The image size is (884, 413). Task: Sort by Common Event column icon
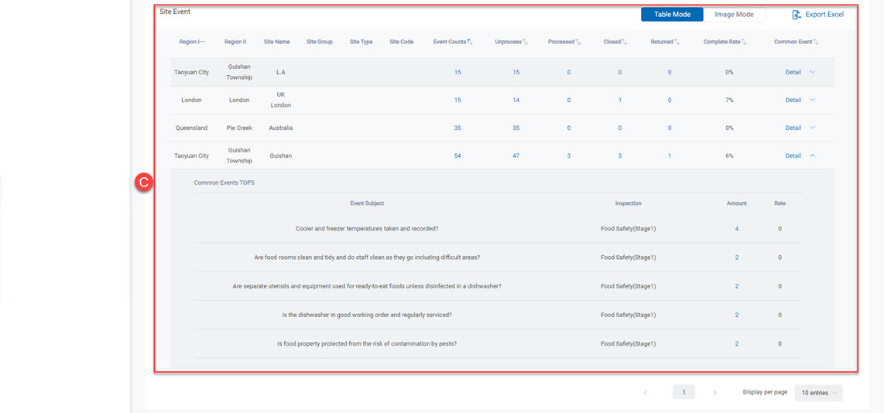(x=816, y=42)
